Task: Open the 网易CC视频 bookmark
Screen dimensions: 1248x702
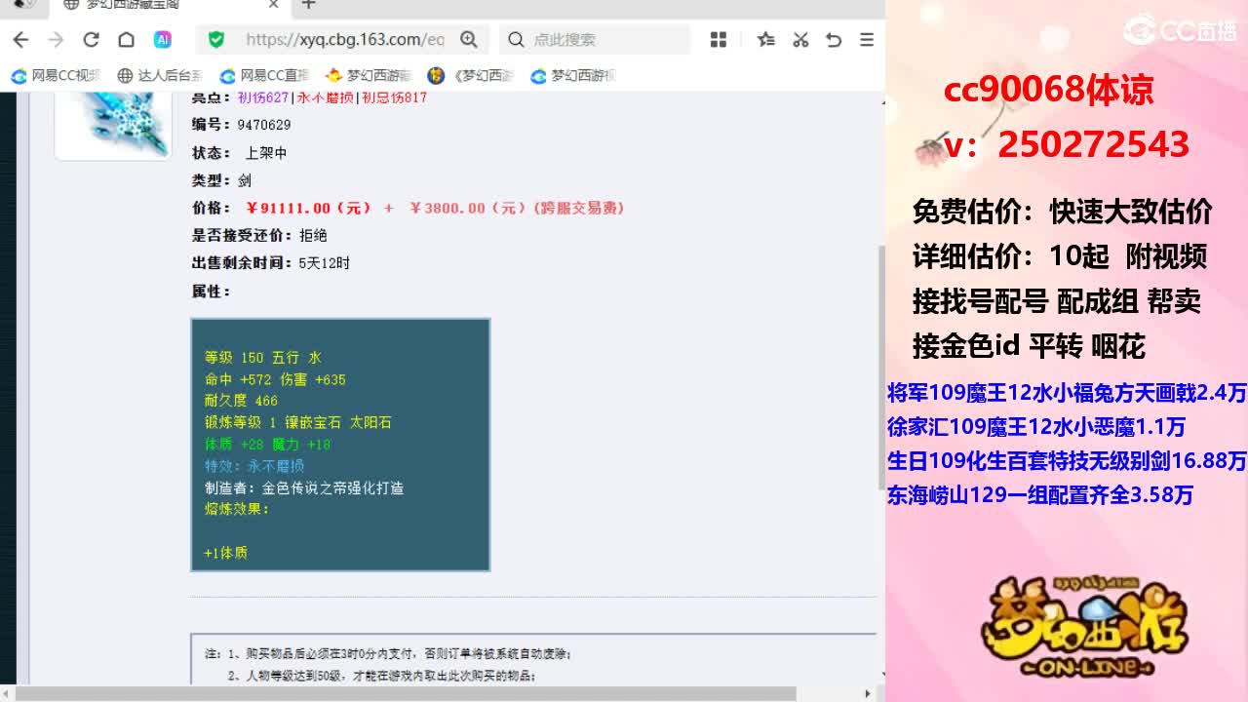Action: click(x=56, y=75)
